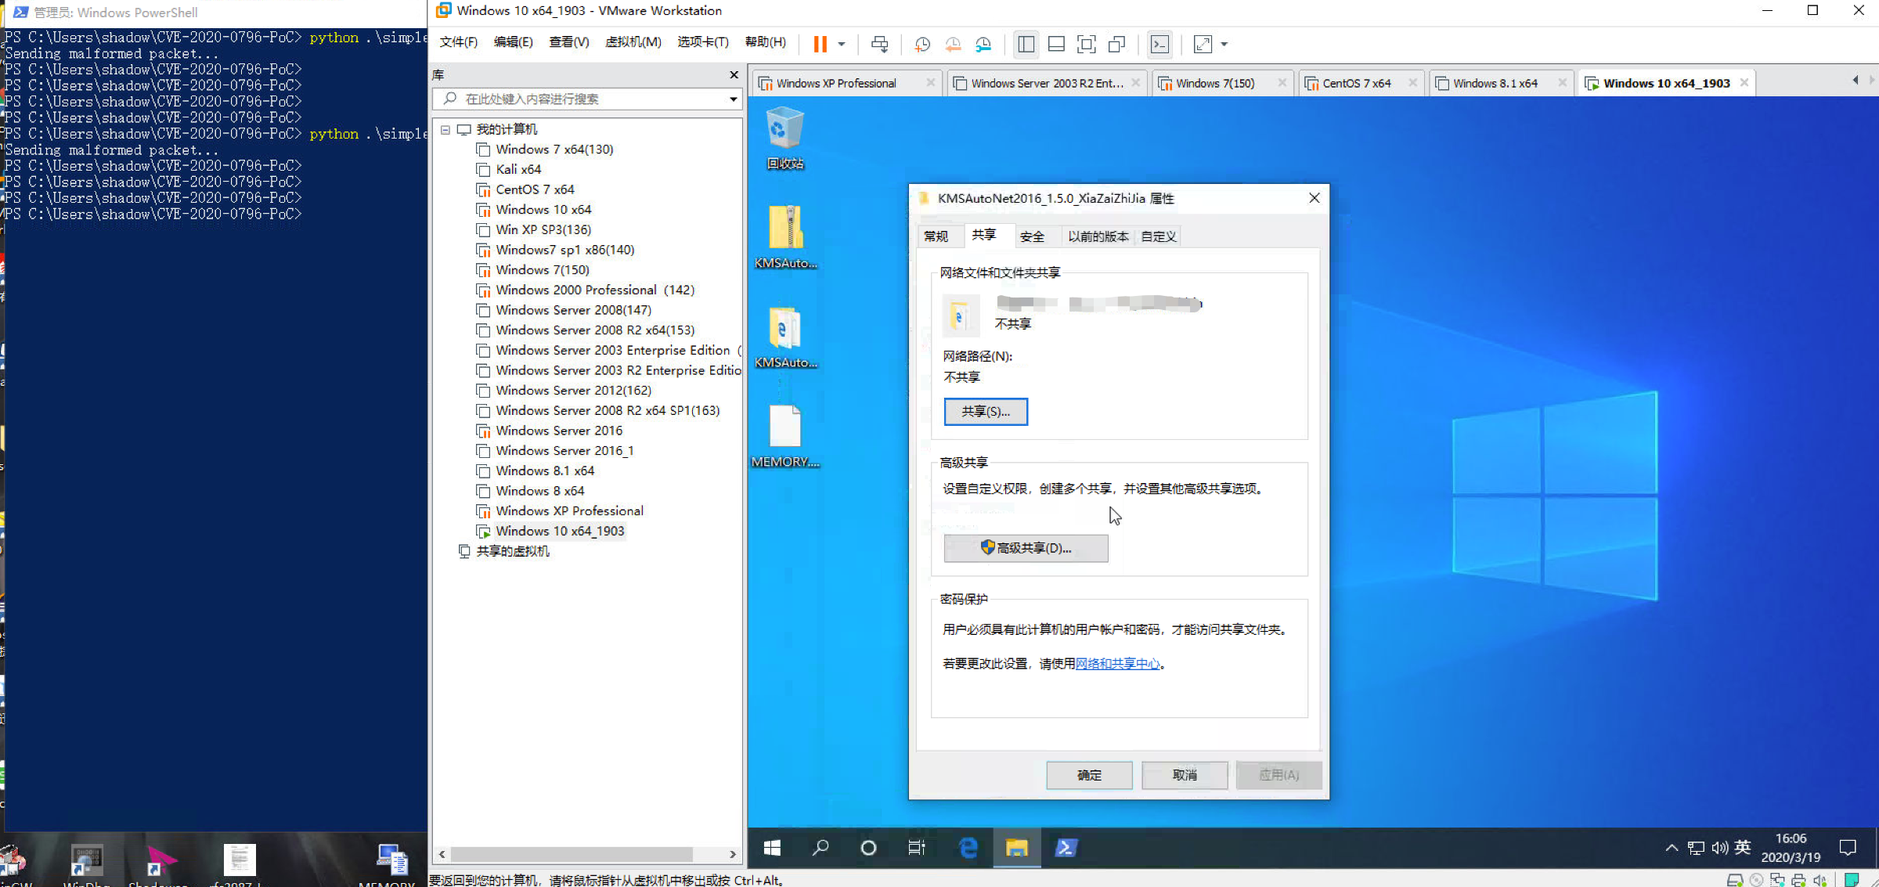Select the MEMORY file desktop icon
Viewport: 1879px width, 887px height.
pyautogui.click(x=785, y=436)
